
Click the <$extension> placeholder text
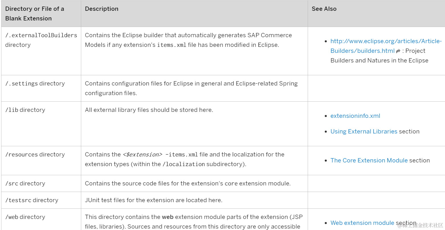(x=142, y=154)
